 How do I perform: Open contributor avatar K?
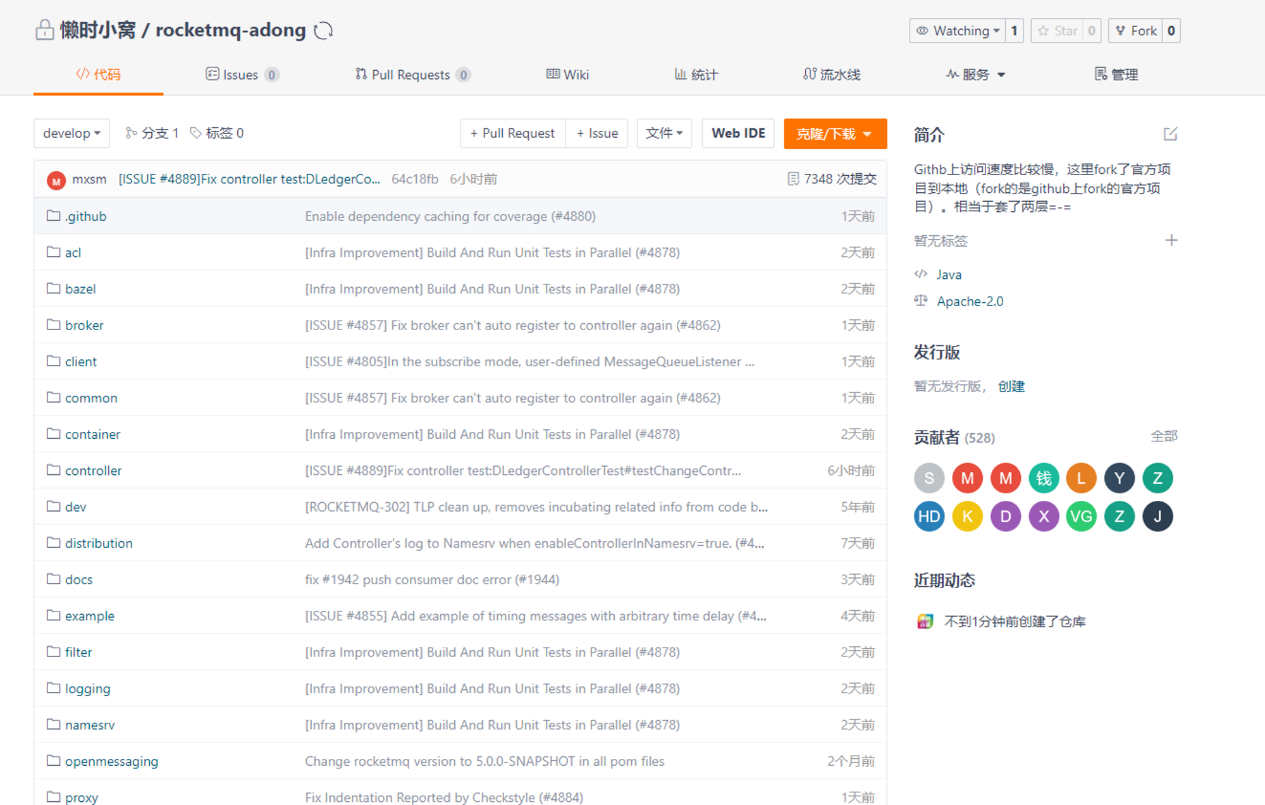coord(967,517)
